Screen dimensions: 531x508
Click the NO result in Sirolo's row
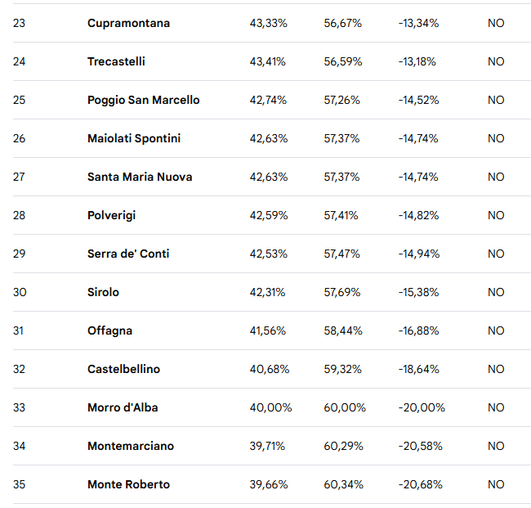click(x=496, y=292)
